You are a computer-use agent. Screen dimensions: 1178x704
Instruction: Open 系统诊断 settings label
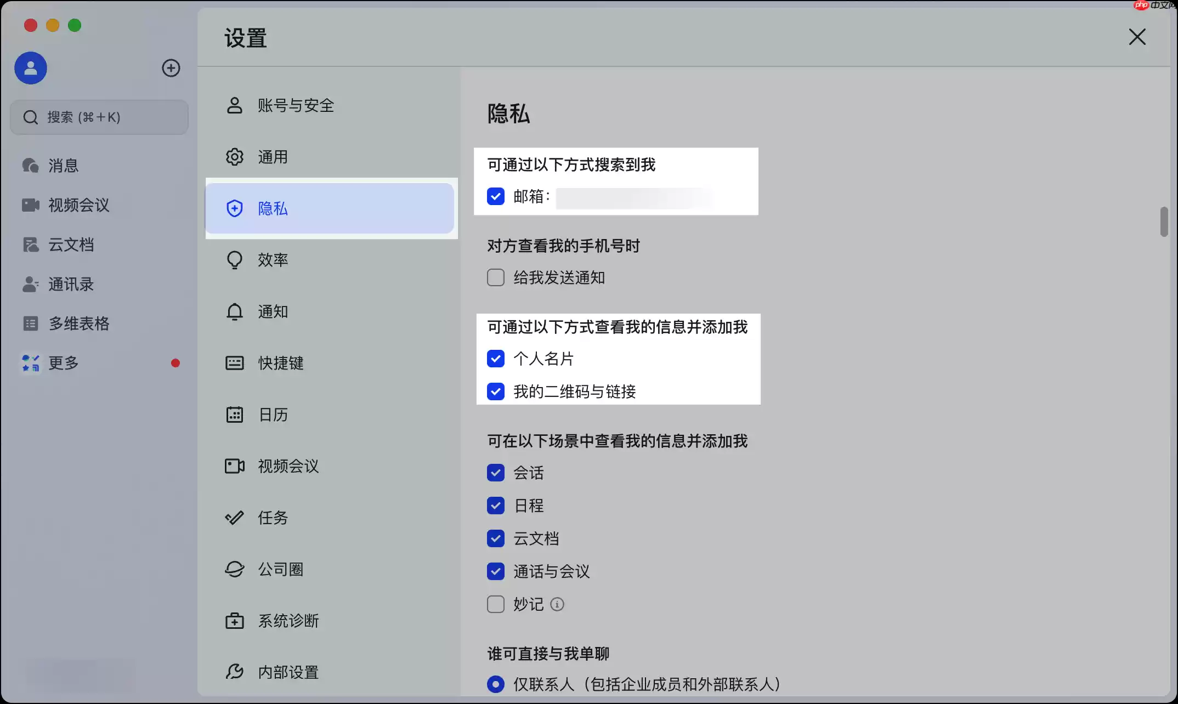coord(288,621)
